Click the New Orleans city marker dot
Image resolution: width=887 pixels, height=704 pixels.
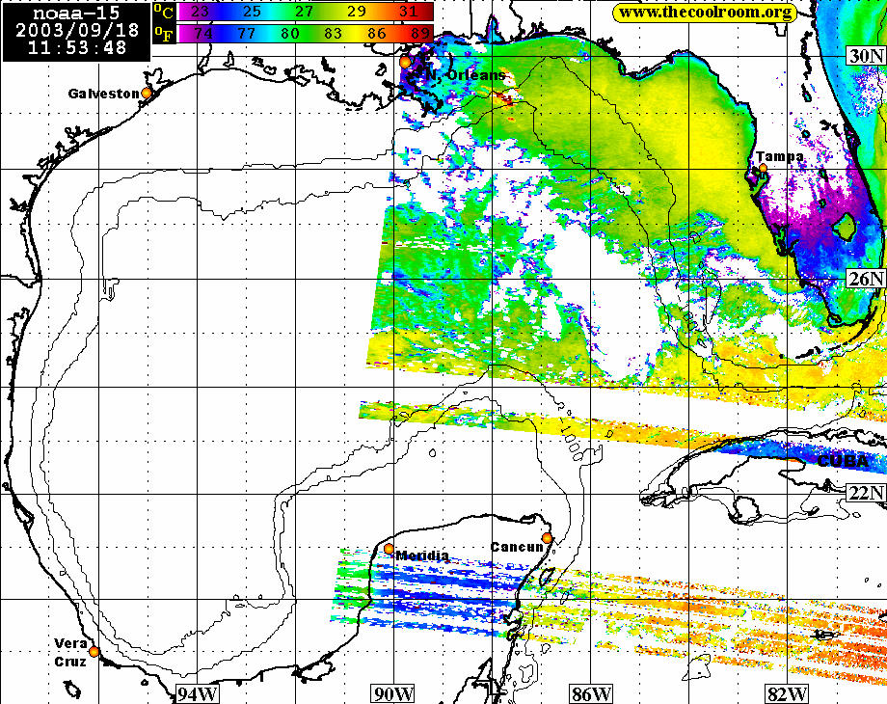click(x=405, y=62)
